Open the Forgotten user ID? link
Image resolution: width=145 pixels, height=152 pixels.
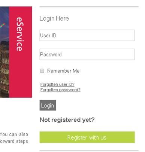tap(57, 84)
